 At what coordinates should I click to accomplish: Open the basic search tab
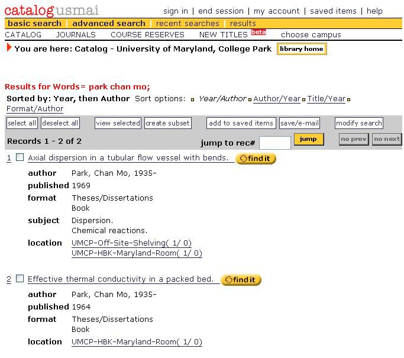[x=34, y=24]
